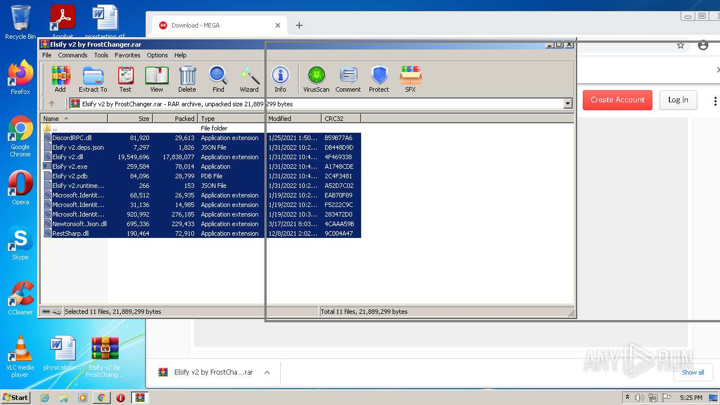Open the Tools menu
The width and height of the screenshot is (720, 405).
[101, 55]
